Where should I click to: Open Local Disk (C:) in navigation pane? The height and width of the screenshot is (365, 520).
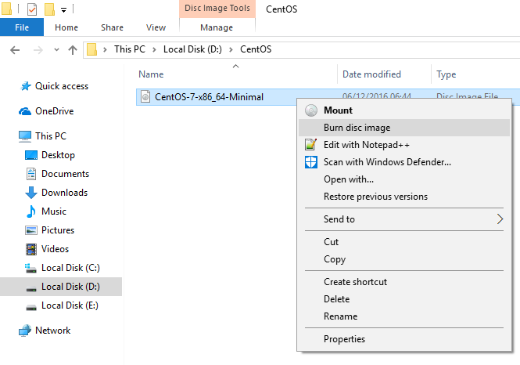tap(70, 268)
